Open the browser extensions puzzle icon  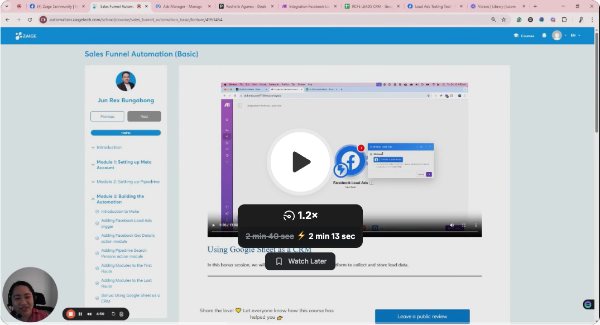pos(564,20)
